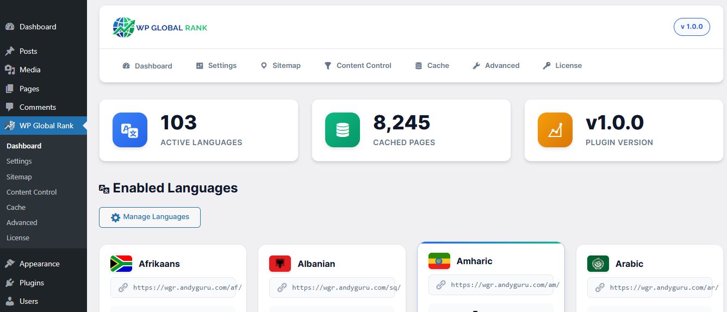Click the orange chart icon on Plugin Version card
This screenshot has height=312, width=727.
click(555, 130)
